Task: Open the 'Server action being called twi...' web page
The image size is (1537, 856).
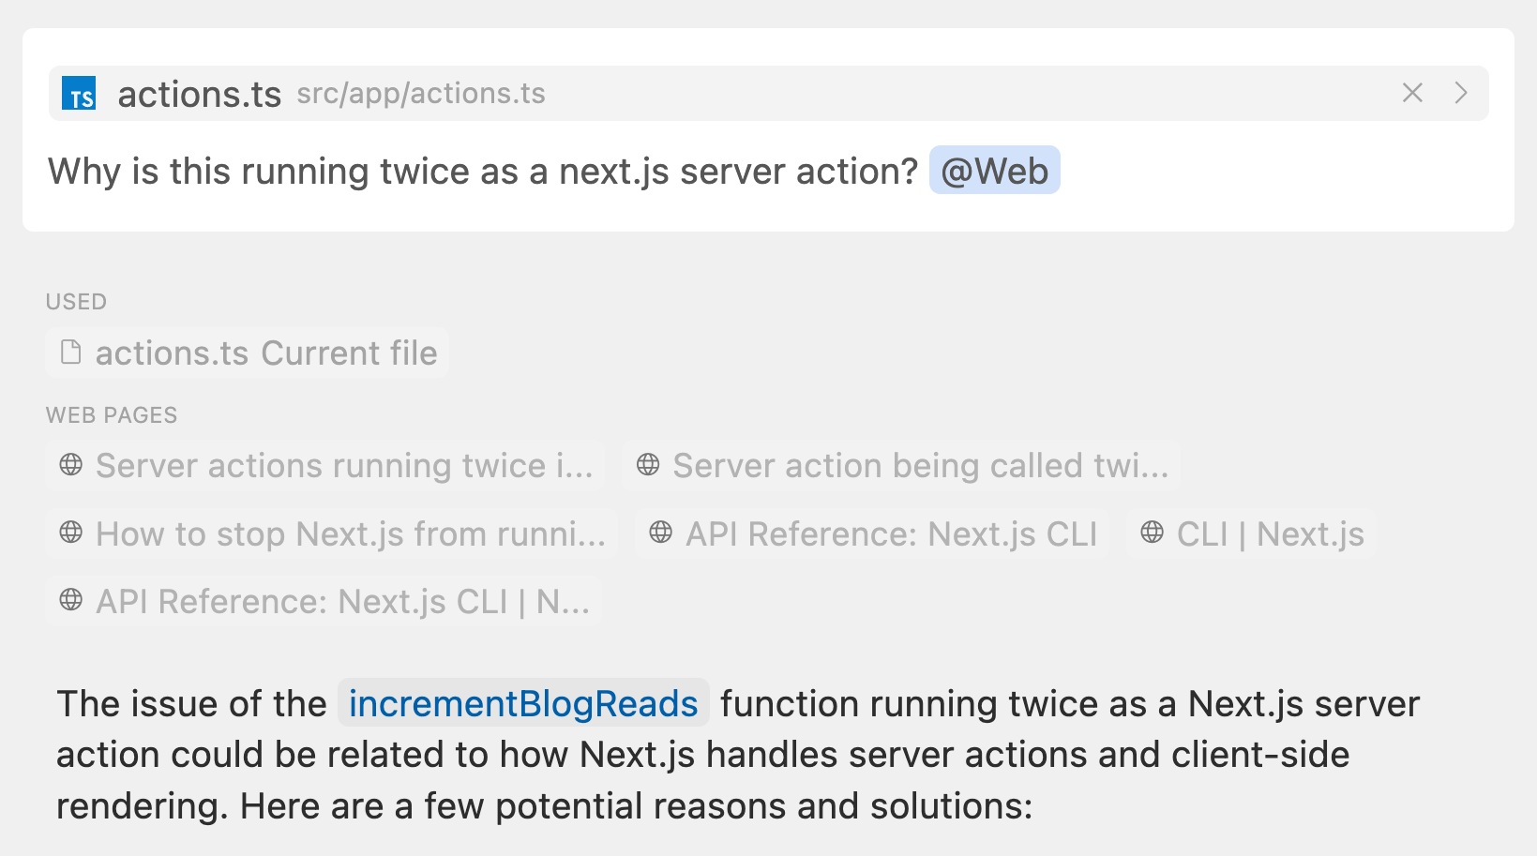Action: [x=919, y=466]
